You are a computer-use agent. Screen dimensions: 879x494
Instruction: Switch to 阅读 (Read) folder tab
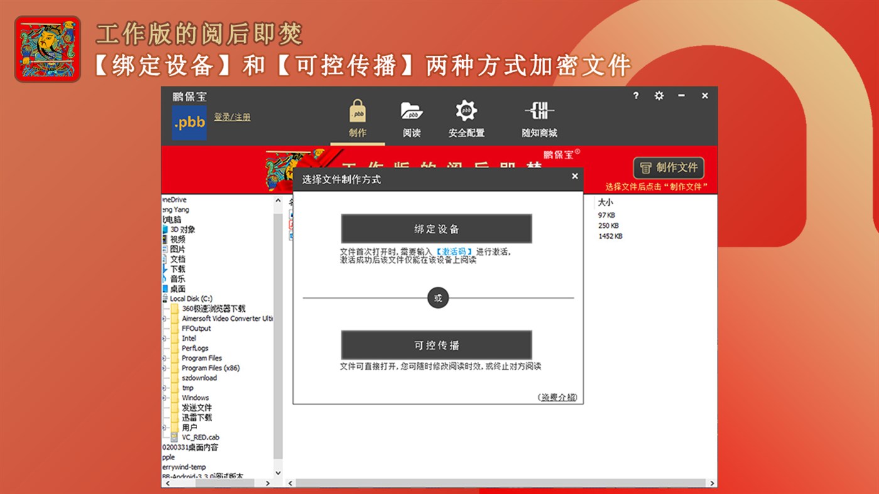(x=412, y=119)
